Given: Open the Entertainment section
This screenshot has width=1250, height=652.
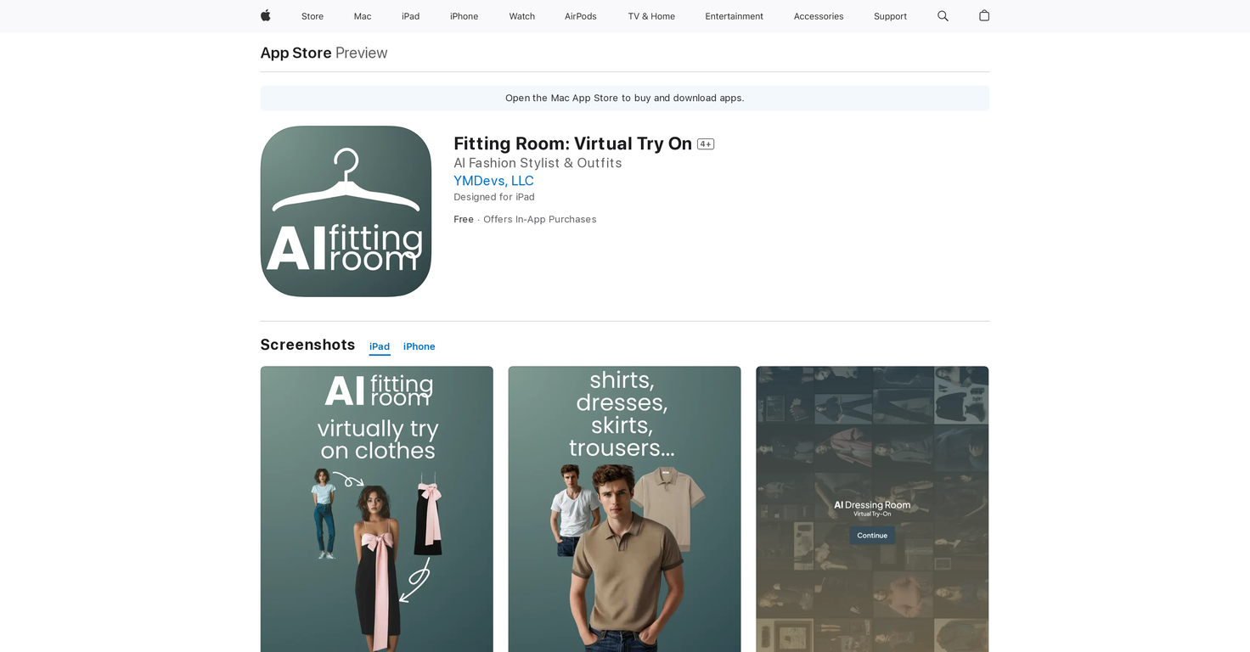Looking at the screenshot, I should (x=734, y=16).
